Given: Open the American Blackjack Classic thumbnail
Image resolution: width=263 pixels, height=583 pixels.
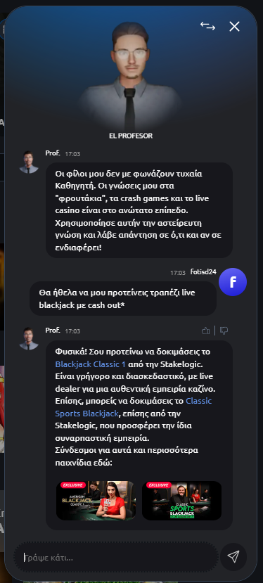Looking at the screenshot, I should [96, 501].
